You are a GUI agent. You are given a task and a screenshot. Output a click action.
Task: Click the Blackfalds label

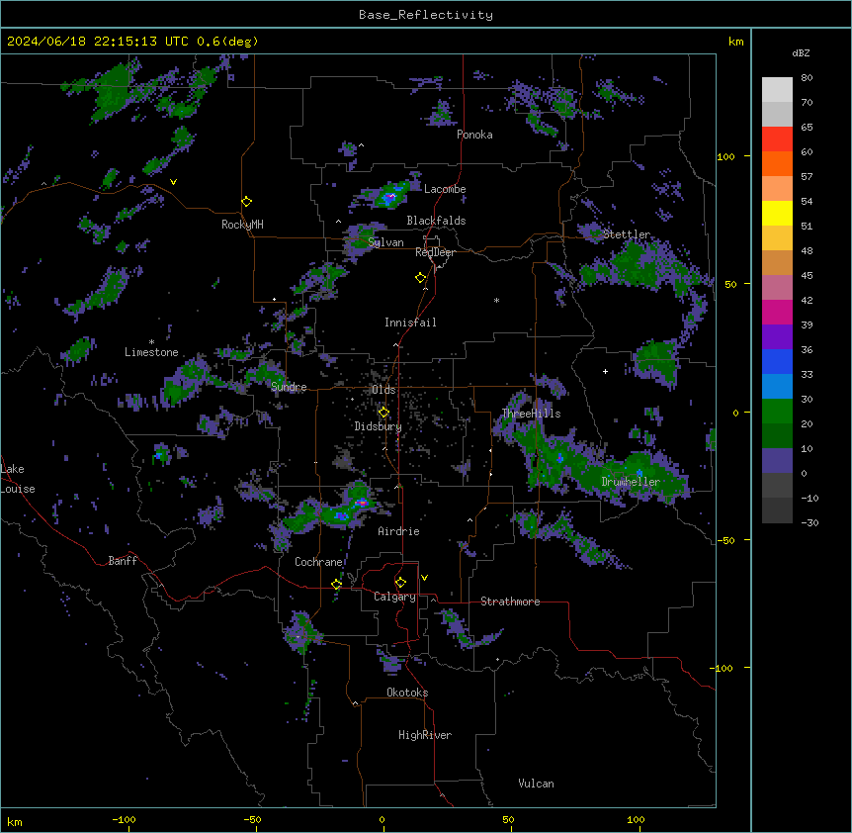436,221
